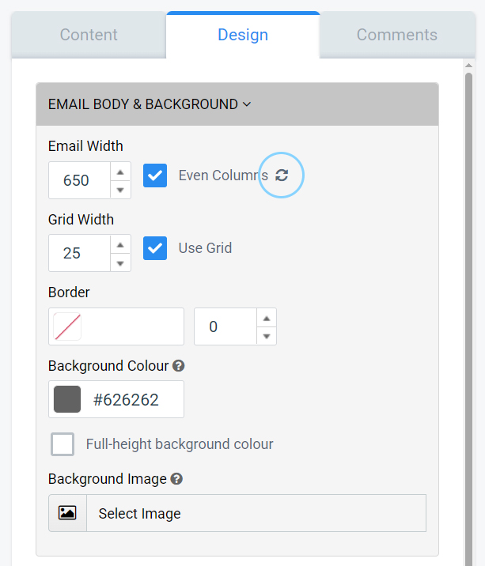Enable Full-height background colour checkbox
This screenshot has height=566, width=485.
[63, 444]
